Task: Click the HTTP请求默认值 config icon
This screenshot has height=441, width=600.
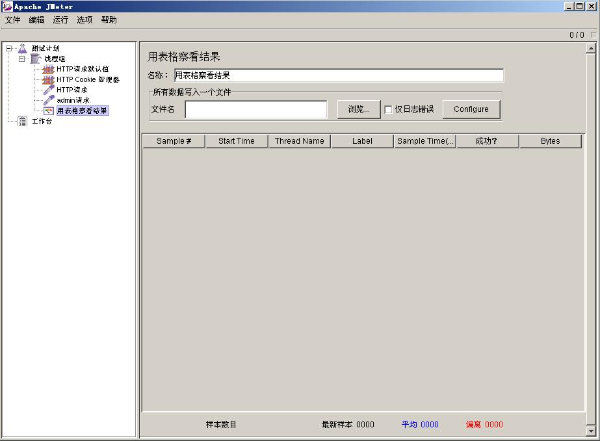Action: (48, 69)
